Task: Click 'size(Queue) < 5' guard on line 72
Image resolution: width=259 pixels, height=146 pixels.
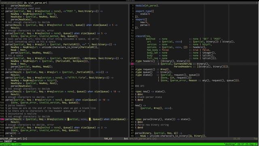Action: click(x=103, y=25)
